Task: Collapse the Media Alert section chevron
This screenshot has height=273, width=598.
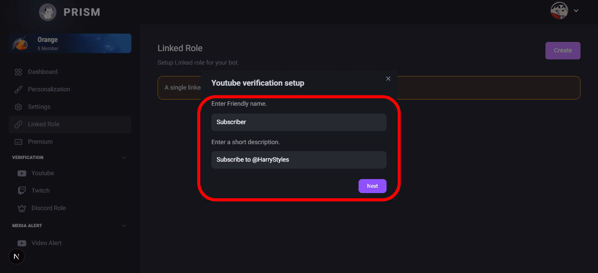Action: (x=124, y=226)
